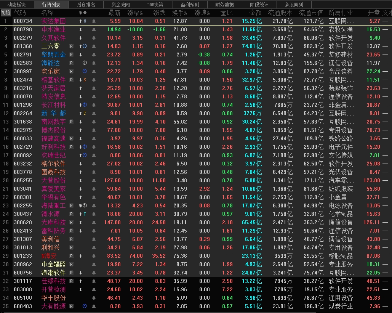Select stock name 久其软件

[x=53, y=38]
